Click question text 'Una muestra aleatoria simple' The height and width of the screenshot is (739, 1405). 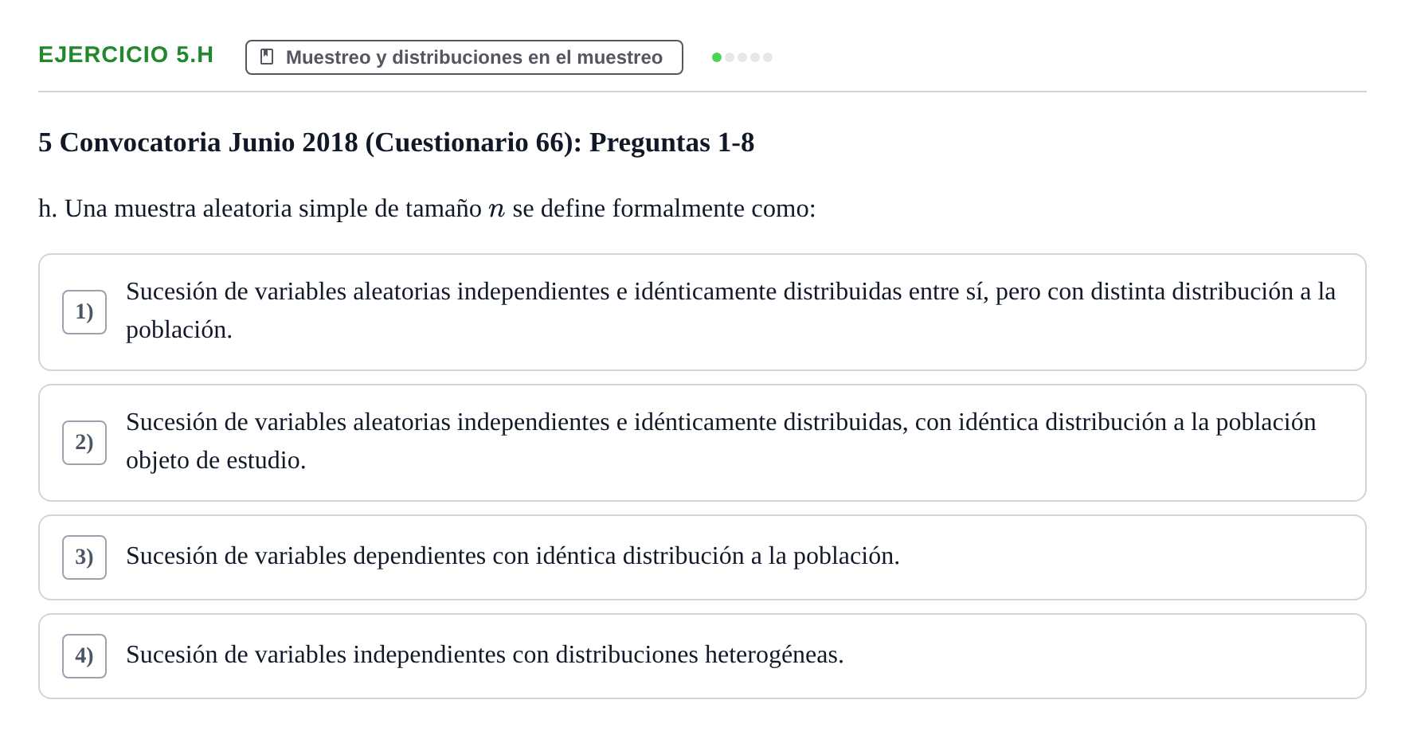(216, 209)
